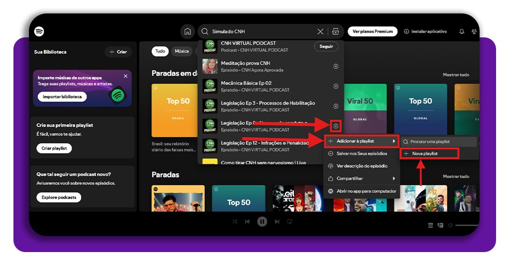The height and width of the screenshot is (267, 510).
Task: Click Criar playlist button
Action: pos(54,148)
